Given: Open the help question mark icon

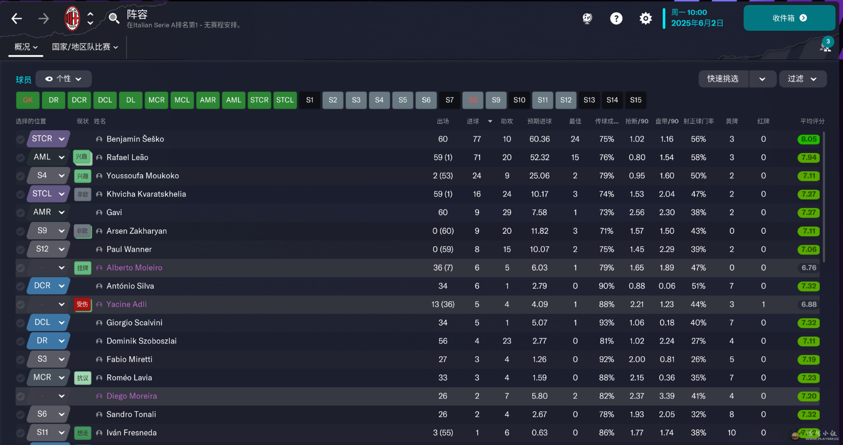Looking at the screenshot, I should pyautogui.click(x=616, y=18).
